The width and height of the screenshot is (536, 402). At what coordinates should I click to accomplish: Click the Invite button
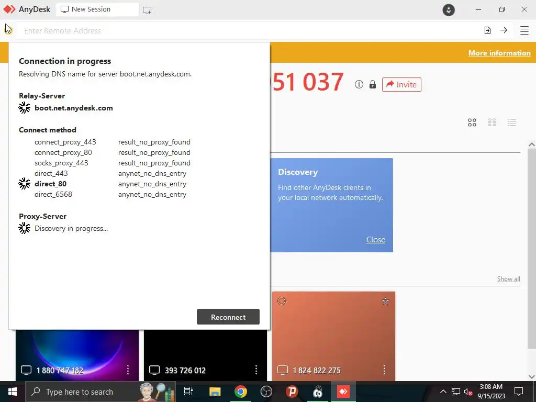click(401, 84)
